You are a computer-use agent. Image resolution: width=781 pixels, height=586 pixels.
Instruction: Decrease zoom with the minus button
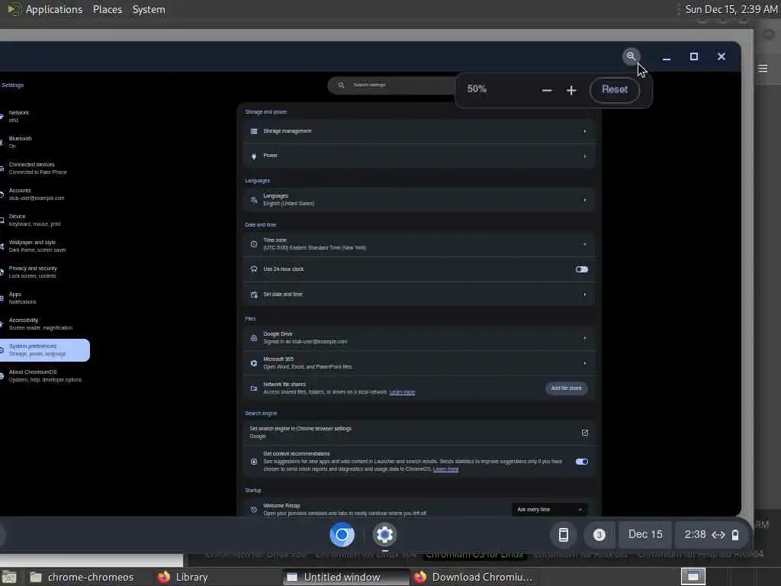point(546,90)
